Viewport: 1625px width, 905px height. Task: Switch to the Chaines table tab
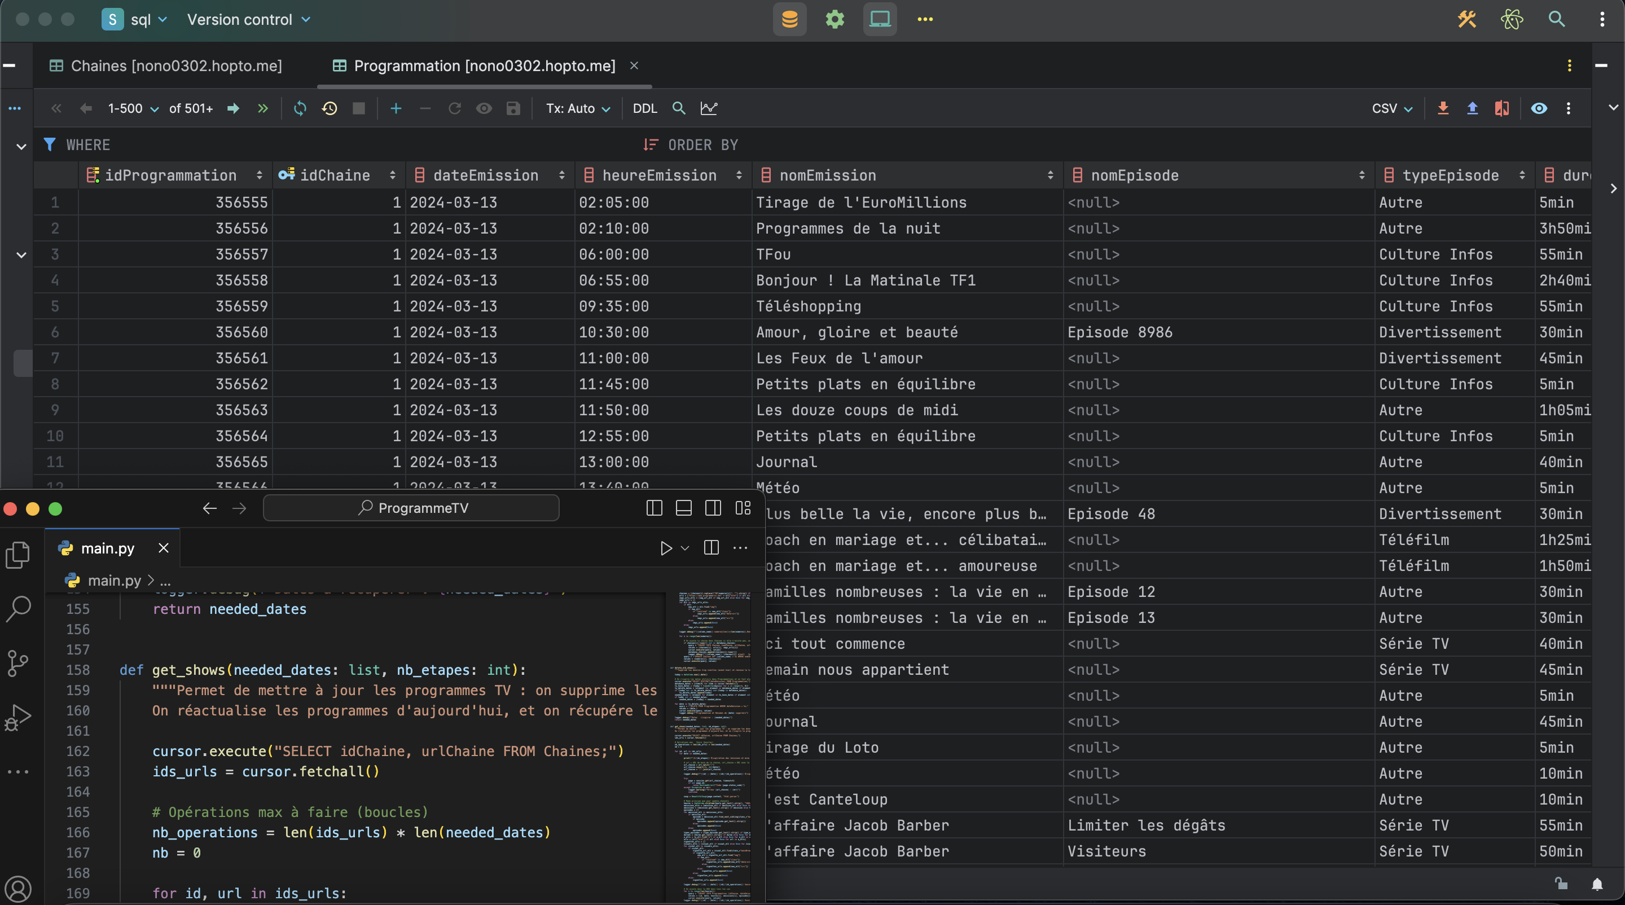[166, 65]
